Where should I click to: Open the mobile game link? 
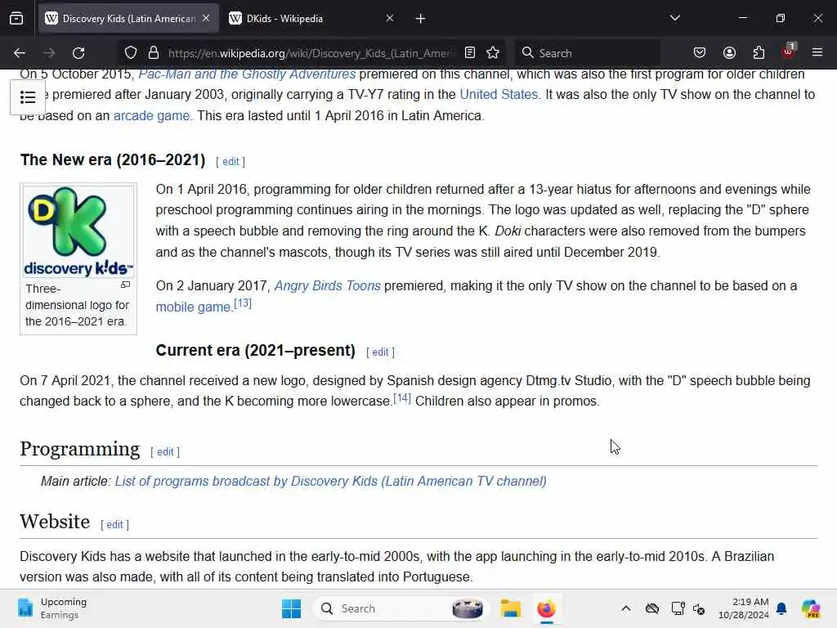tap(193, 307)
